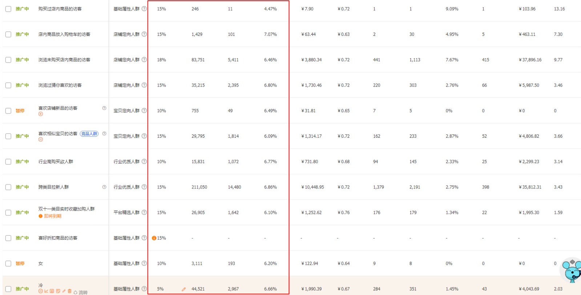
Task: Delete the 冷 audience with the trash icon
Action: 69,291
